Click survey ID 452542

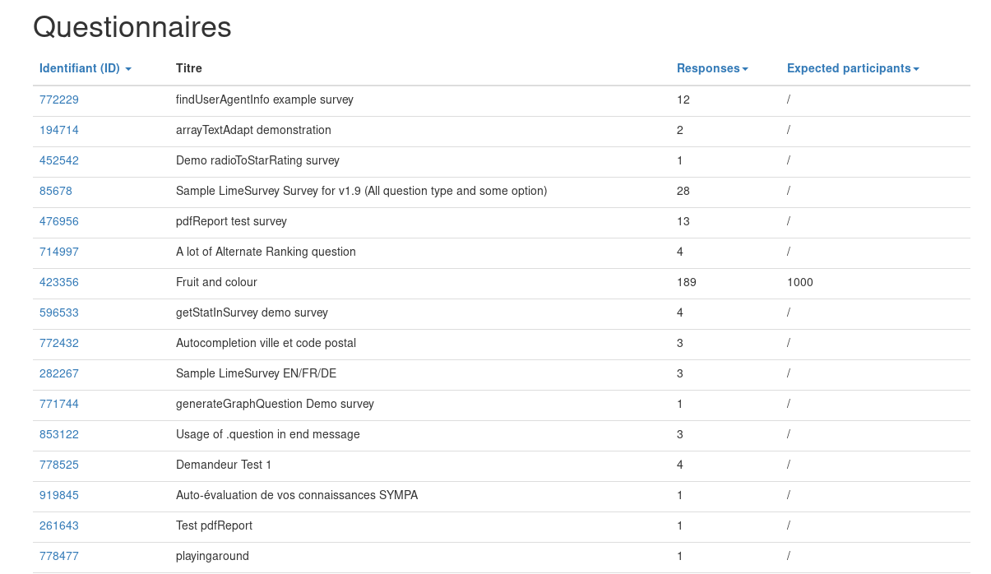(59, 160)
